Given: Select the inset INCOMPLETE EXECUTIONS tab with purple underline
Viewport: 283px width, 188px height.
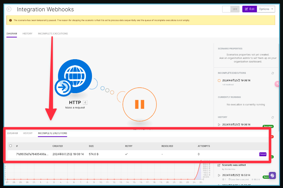Looking at the screenshot, I should tap(53, 133).
